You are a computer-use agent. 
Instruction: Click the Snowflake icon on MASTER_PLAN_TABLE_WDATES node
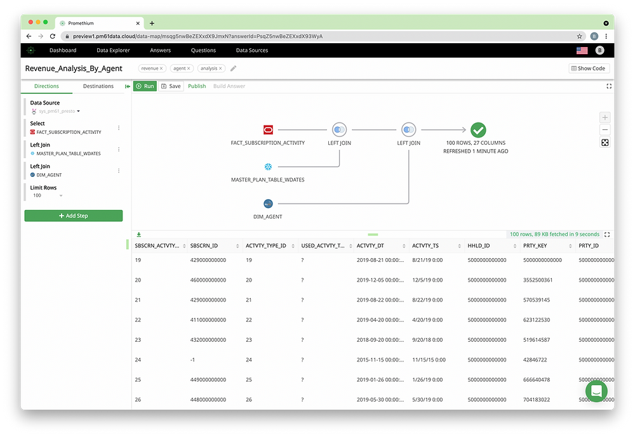tap(268, 167)
